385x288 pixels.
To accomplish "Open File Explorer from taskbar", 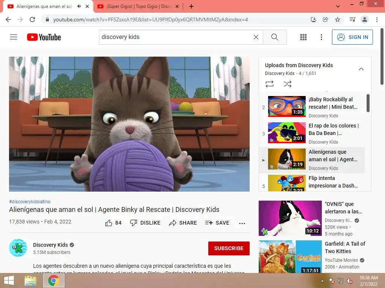I will pyautogui.click(x=30, y=280).
